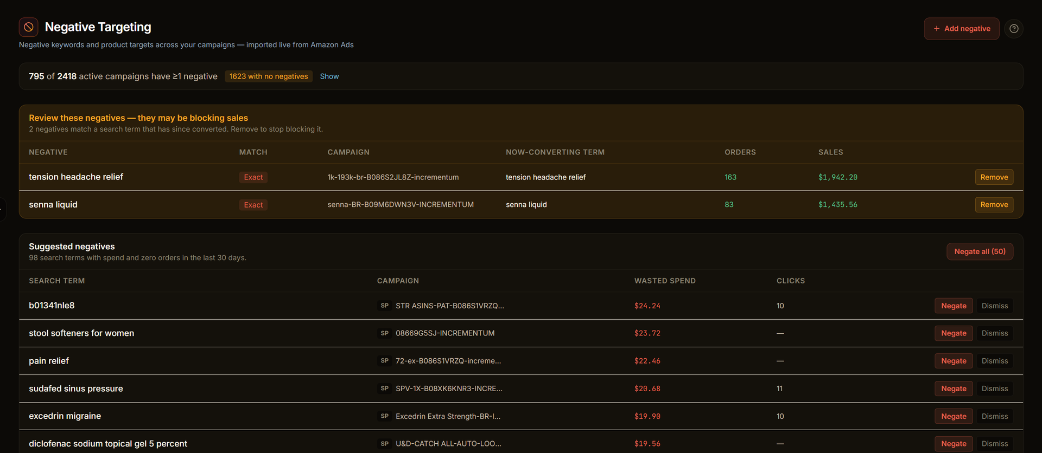Select the sudafed sinus pressure search term
1042x453 pixels.
point(76,389)
